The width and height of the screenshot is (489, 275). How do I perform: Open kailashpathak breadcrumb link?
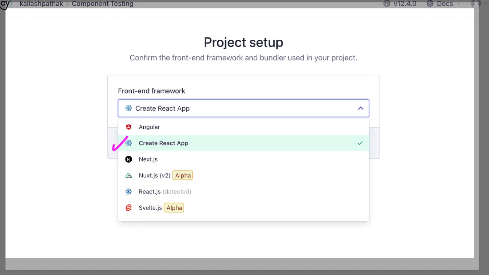pyautogui.click(x=41, y=4)
